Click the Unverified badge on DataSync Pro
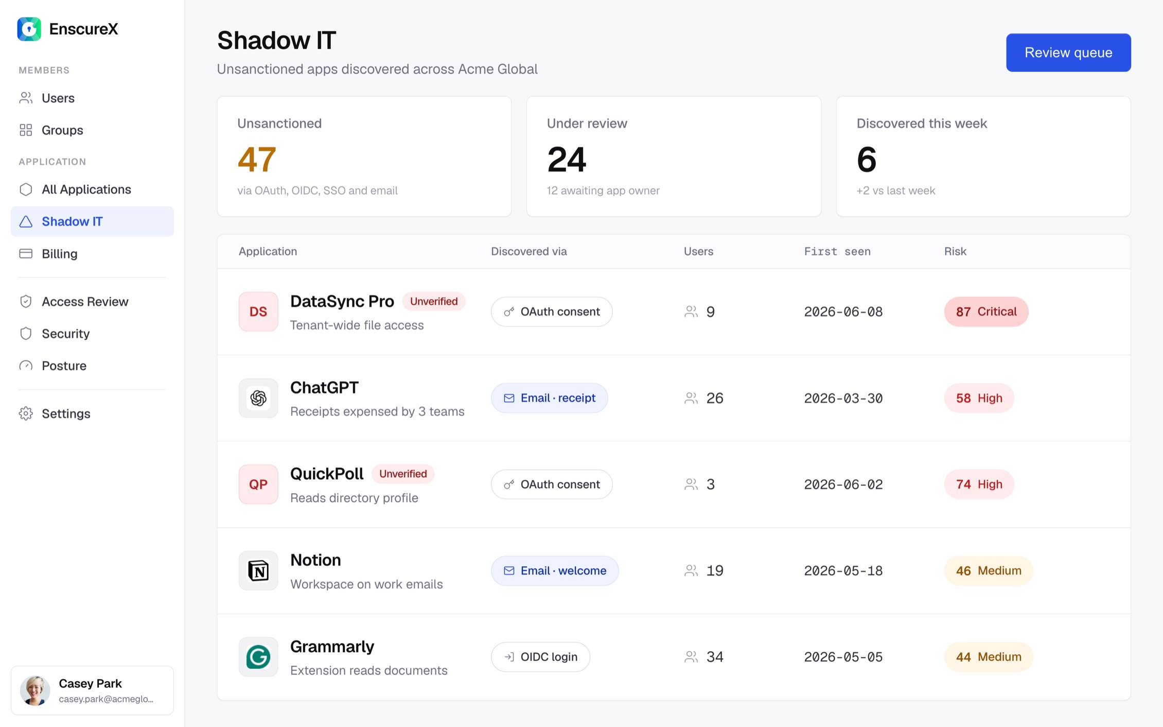The height and width of the screenshot is (727, 1163). [x=434, y=301]
